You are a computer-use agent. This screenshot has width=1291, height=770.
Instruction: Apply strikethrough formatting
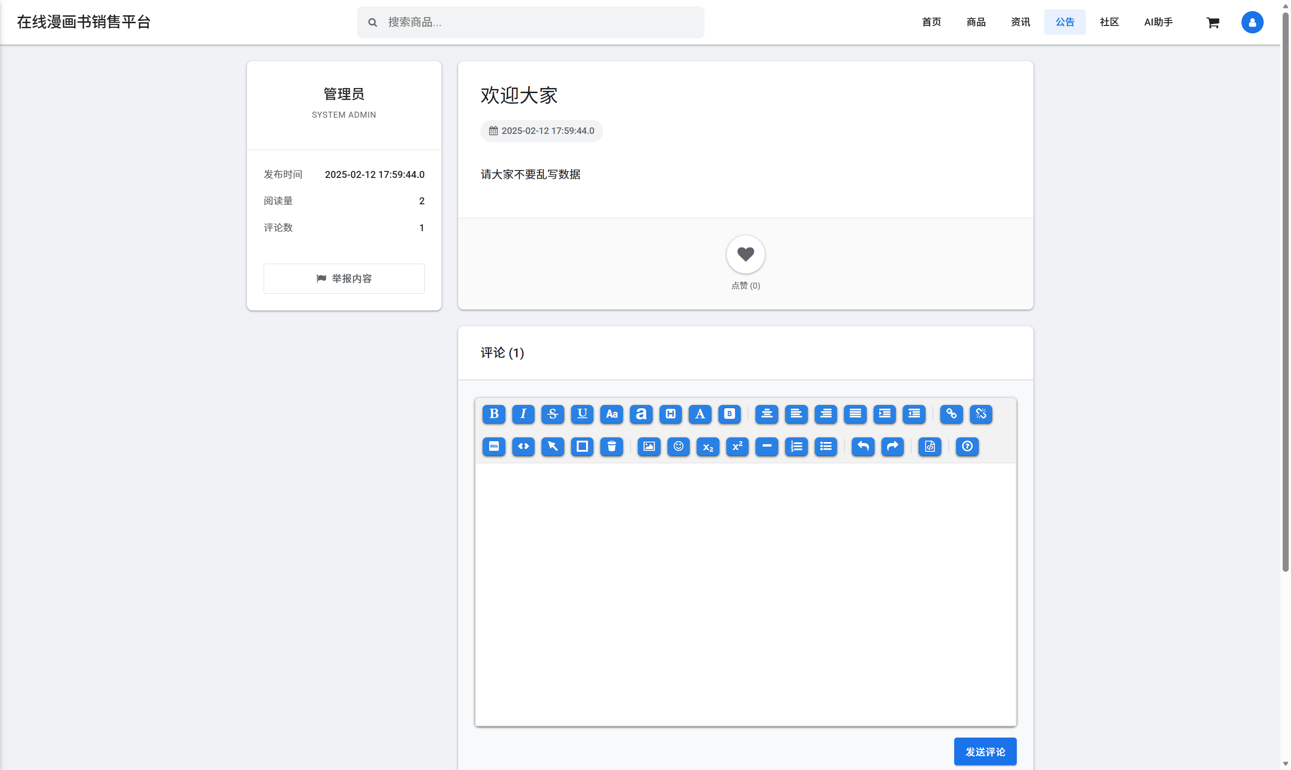[x=553, y=414]
